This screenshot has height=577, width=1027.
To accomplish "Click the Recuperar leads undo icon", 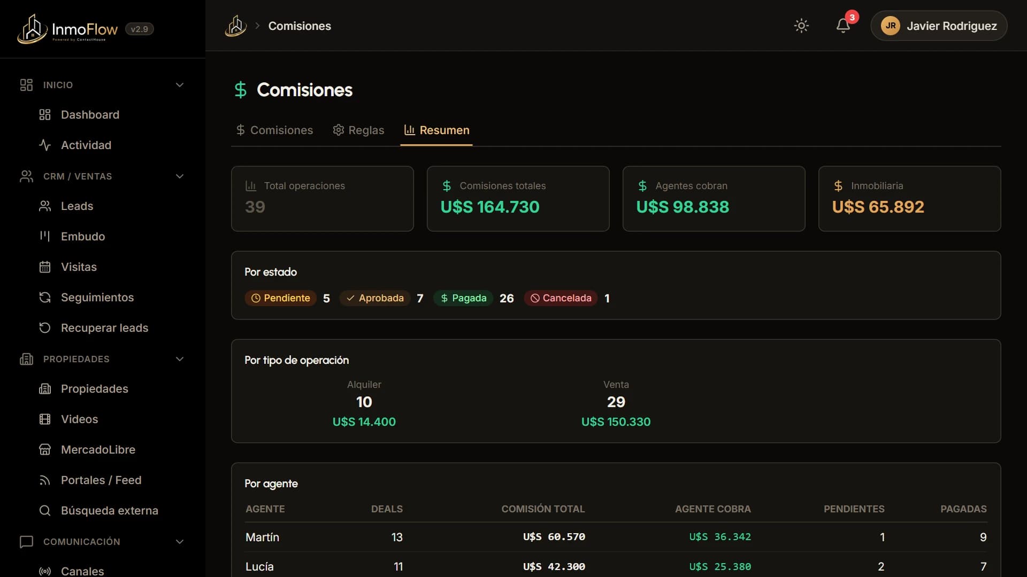I will coord(45,328).
